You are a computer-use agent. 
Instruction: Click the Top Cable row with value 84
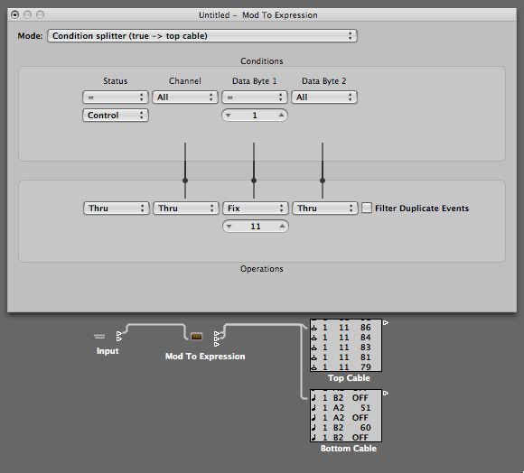(x=346, y=338)
